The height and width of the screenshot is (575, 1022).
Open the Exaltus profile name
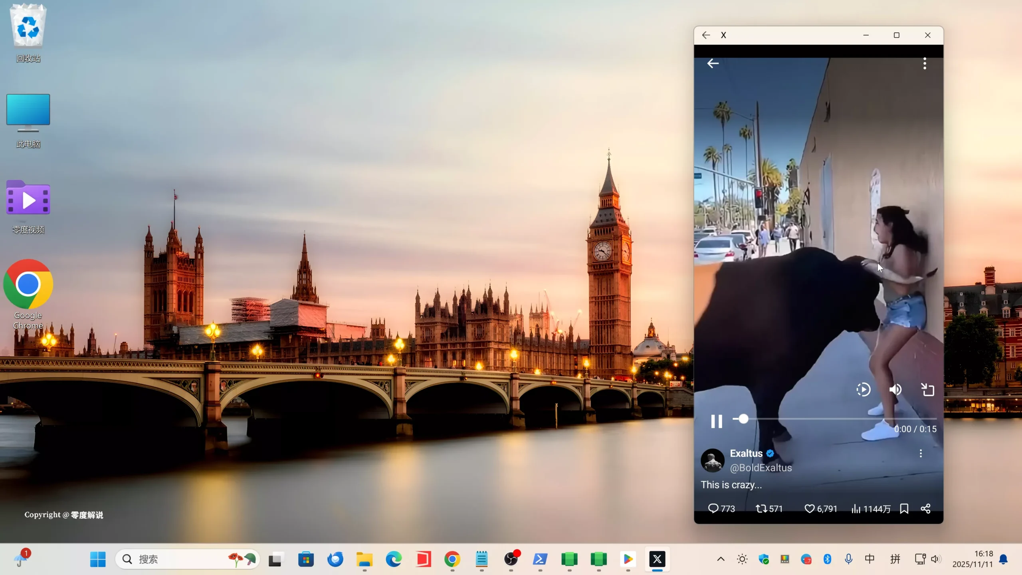[x=746, y=453]
